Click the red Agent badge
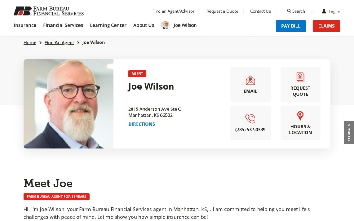This screenshot has width=354, height=221. pyautogui.click(x=137, y=74)
